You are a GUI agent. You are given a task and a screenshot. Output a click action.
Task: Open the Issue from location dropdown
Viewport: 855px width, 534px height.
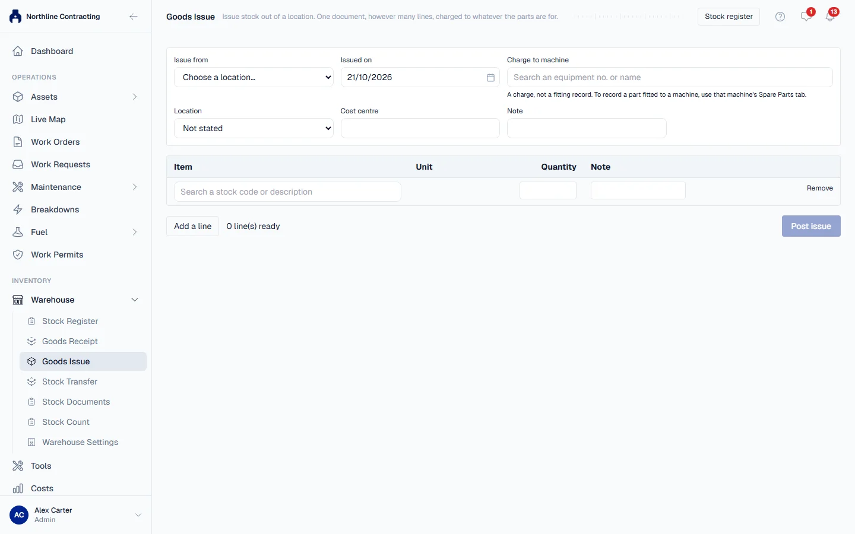tap(254, 77)
